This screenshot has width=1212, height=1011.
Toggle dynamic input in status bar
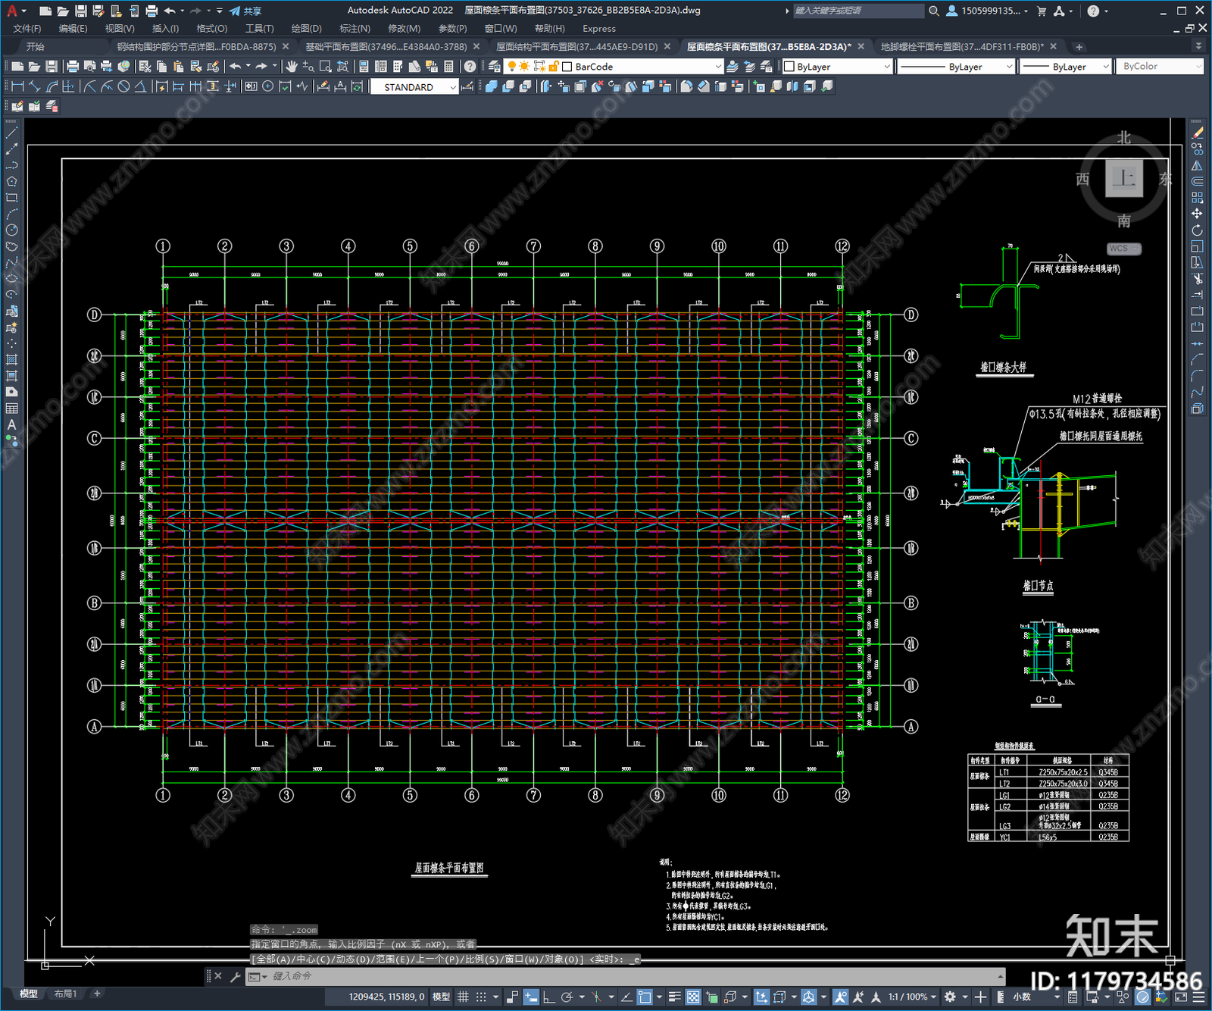[x=531, y=997]
